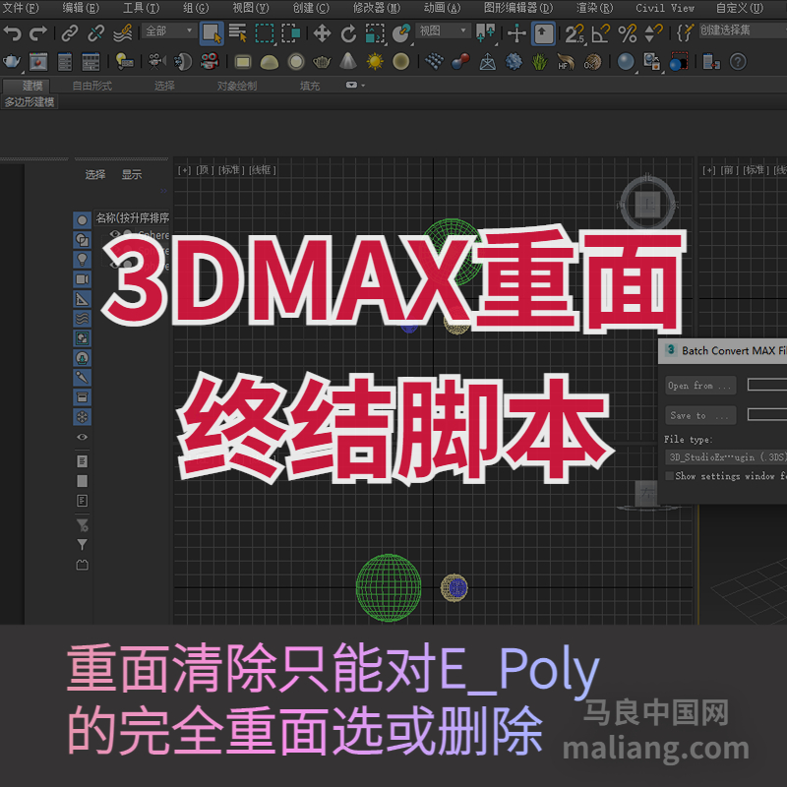Choose the Rectangular Selection Region tool
Image resolution: width=787 pixels, height=787 pixels.
pyautogui.click(x=264, y=33)
